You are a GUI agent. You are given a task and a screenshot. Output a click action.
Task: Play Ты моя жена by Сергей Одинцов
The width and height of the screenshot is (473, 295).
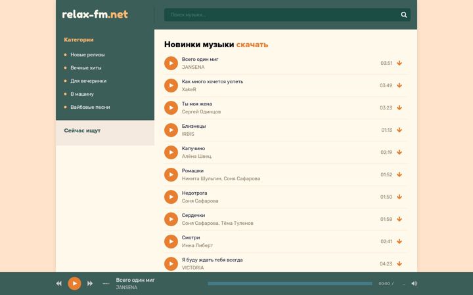point(171,108)
